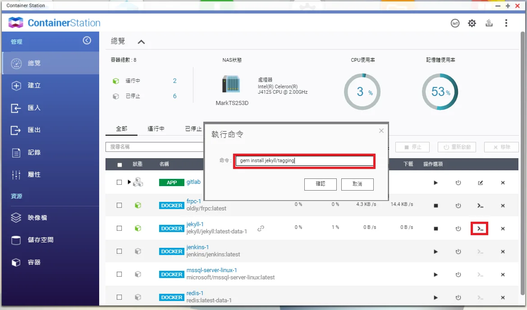Screen dimensions: 527x310
Task: Restart gitlab with power icon
Action: 458,182
